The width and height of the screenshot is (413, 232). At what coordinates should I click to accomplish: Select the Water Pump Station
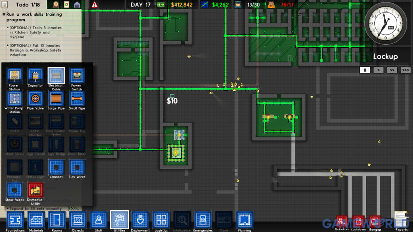point(14,99)
